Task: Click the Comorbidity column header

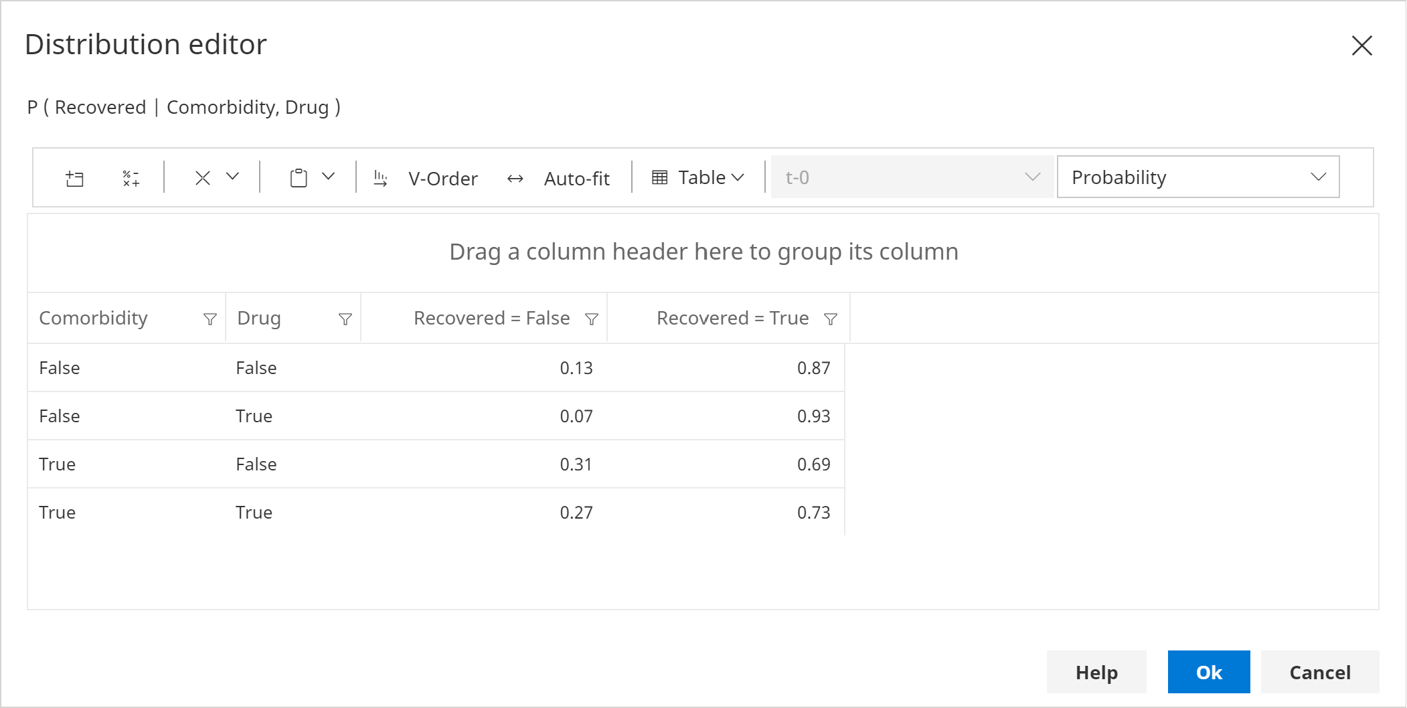Action: pyautogui.click(x=94, y=318)
